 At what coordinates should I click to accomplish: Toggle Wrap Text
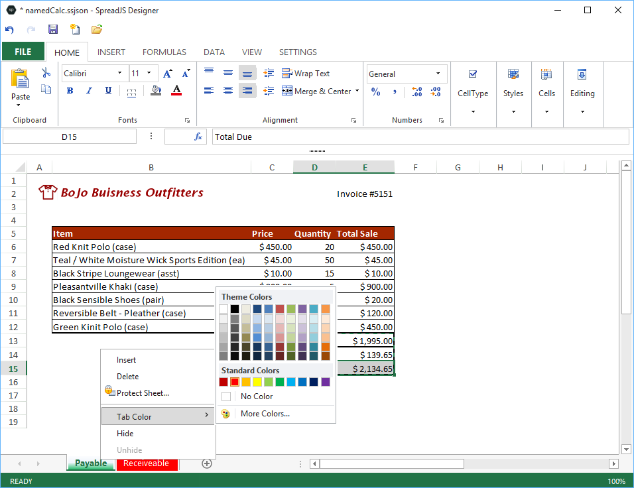[x=306, y=74]
